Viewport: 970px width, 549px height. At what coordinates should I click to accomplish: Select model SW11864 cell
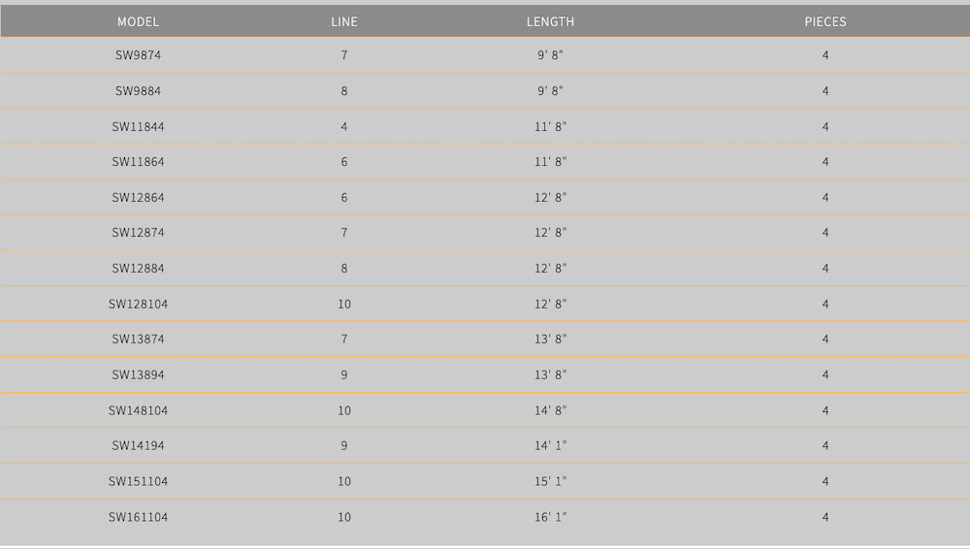click(138, 162)
